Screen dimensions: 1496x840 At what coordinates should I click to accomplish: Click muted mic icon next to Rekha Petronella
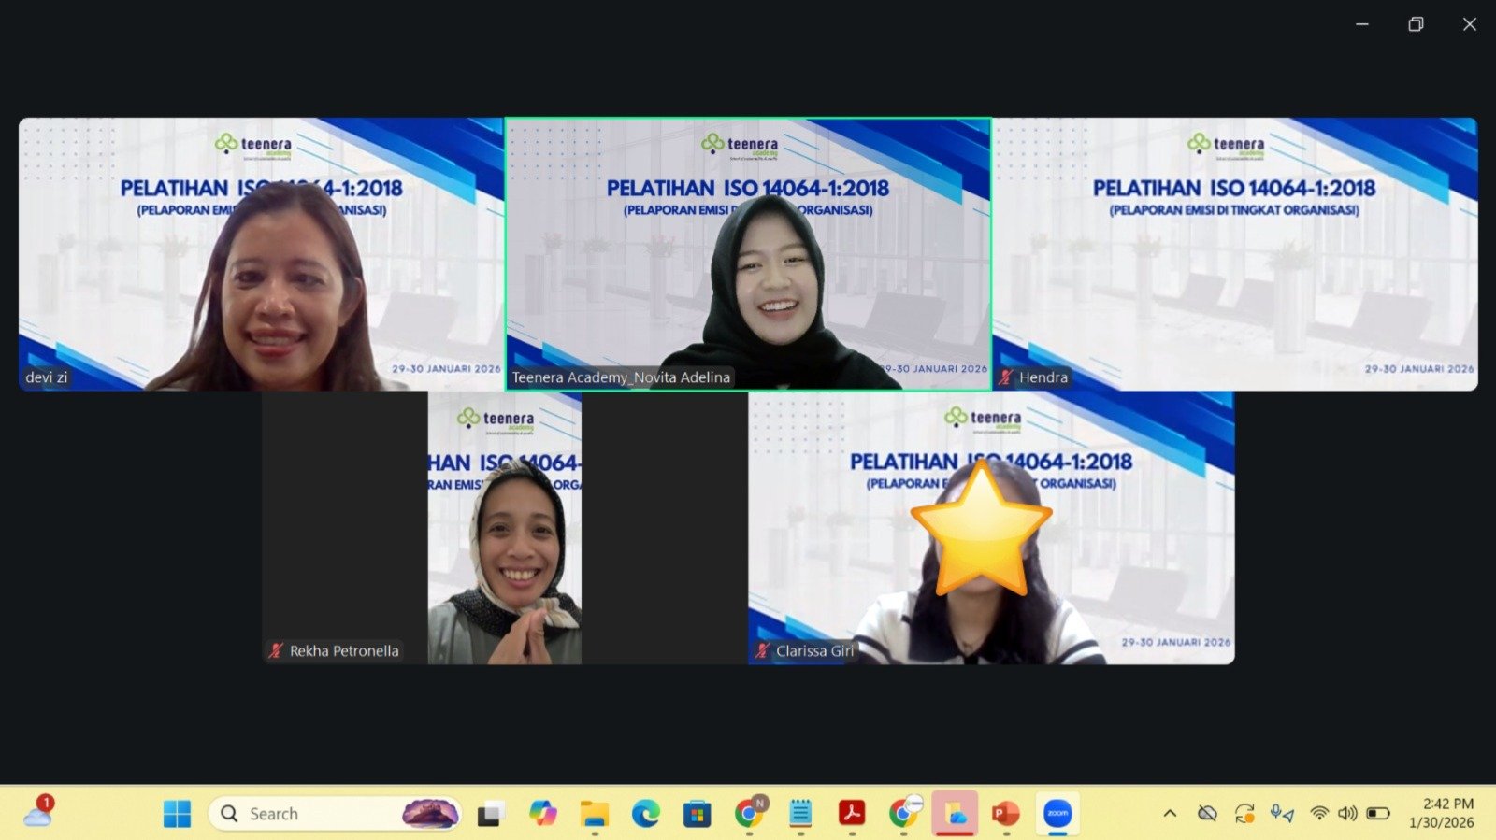(x=276, y=650)
